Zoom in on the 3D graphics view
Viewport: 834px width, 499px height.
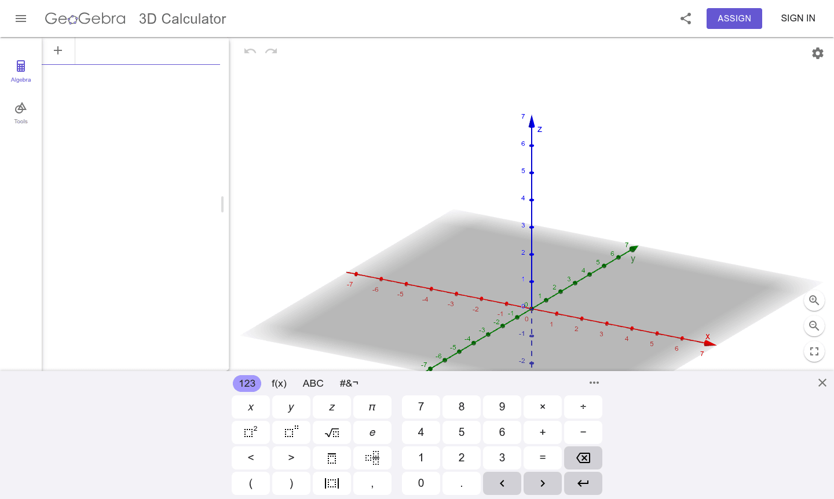(x=814, y=300)
